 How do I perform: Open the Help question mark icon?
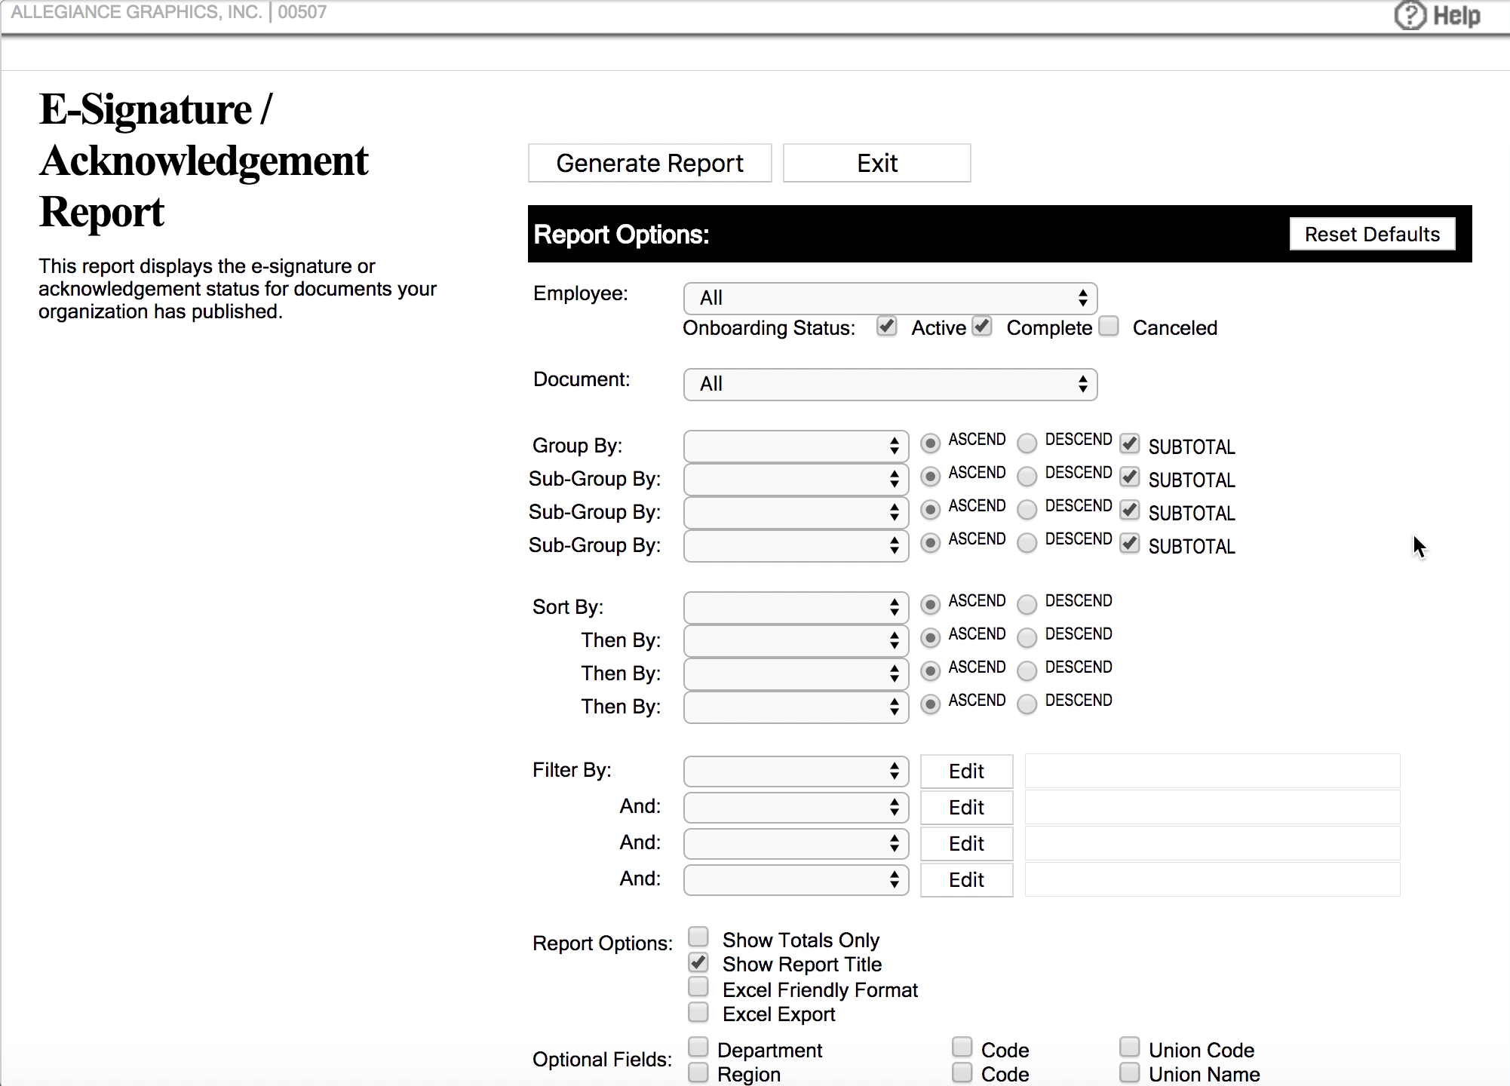click(x=1410, y=15)
